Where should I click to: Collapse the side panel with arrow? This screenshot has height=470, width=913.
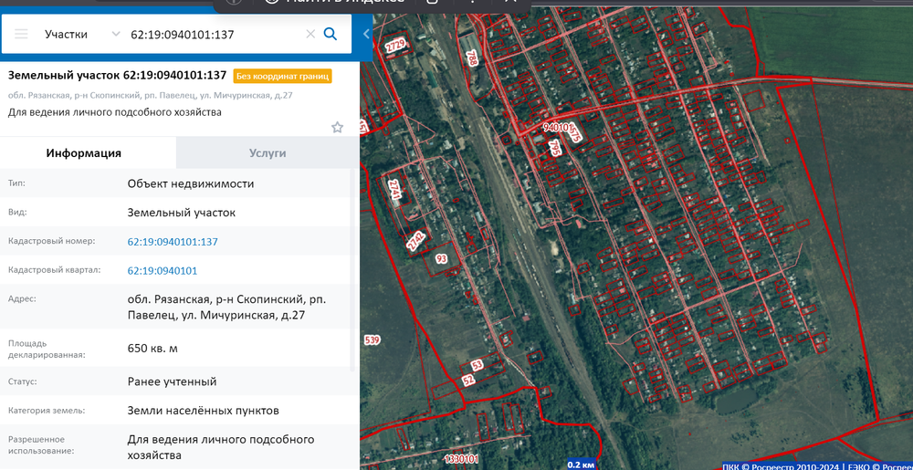366,35
